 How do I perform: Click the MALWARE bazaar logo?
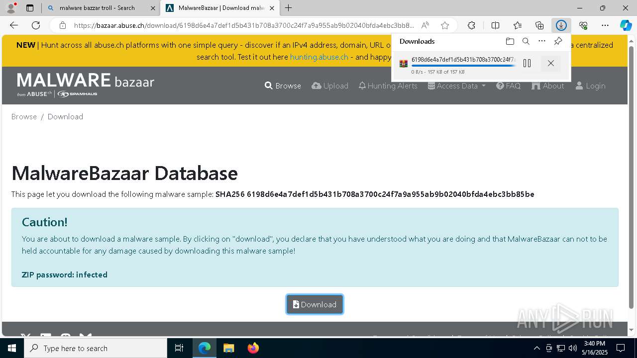click(86, 85)
